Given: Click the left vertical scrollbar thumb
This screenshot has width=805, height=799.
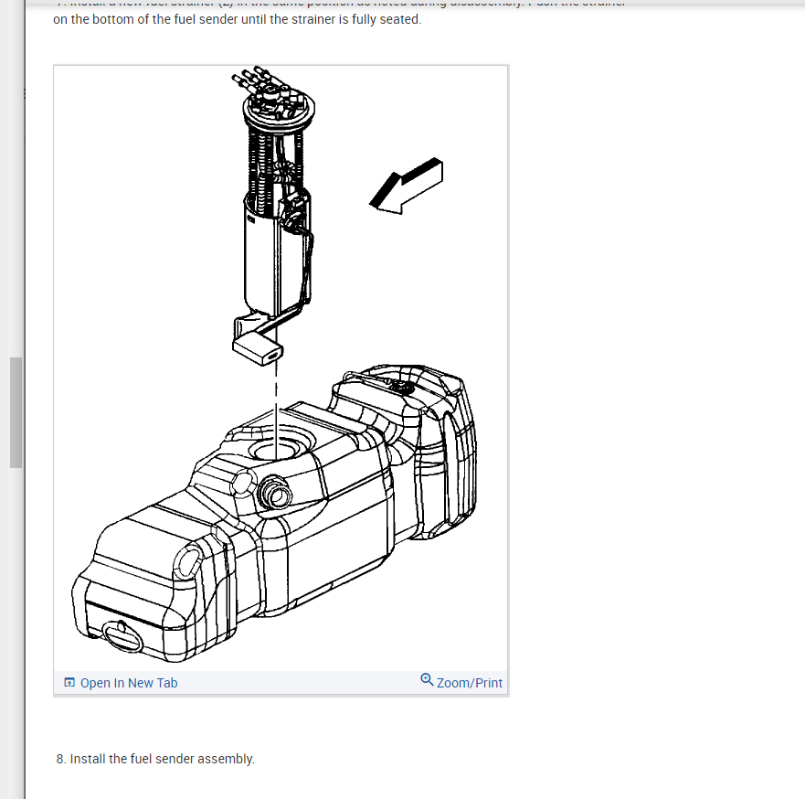Looking at the screenshot, I should (x=16, y=413).
